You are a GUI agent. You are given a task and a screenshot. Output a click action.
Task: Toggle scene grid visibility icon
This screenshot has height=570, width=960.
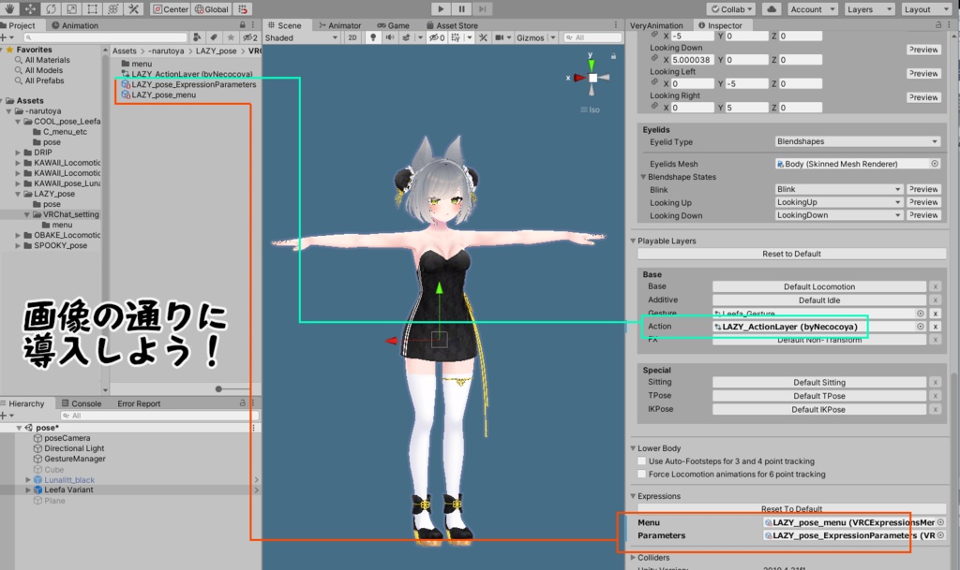pyautogui.click(x=455, y=37)
